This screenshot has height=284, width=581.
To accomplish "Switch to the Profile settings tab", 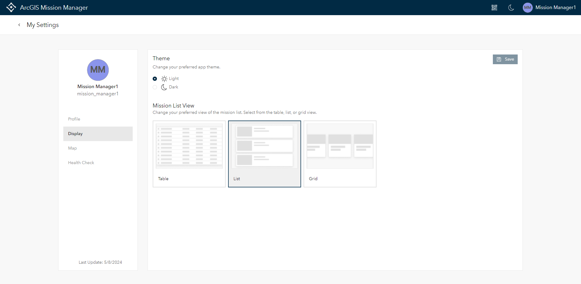I will pos(74,119).
